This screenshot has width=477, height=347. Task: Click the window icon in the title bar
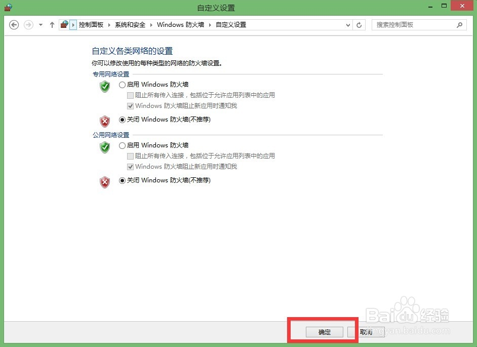click(x=8, y=7)
